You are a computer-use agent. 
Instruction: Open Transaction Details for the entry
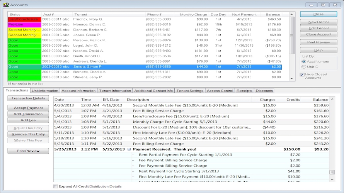point(28,98)
